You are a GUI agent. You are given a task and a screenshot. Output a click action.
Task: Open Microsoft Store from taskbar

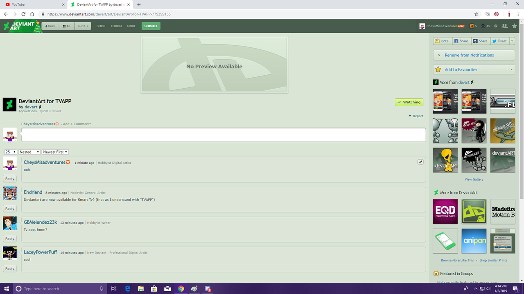coord(154,289)
